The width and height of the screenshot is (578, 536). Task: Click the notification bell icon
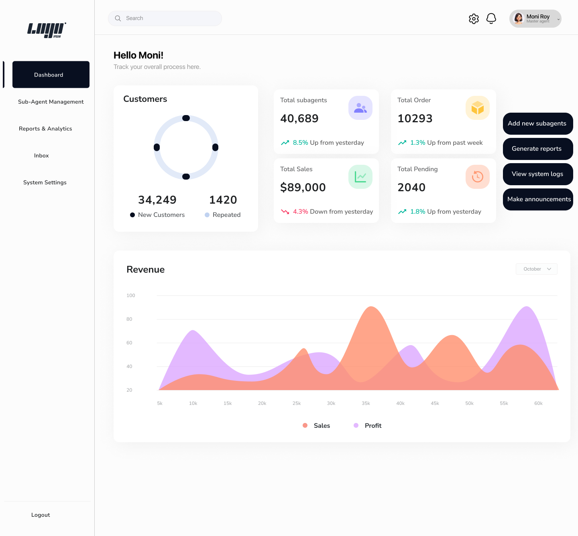click(491, 18)
